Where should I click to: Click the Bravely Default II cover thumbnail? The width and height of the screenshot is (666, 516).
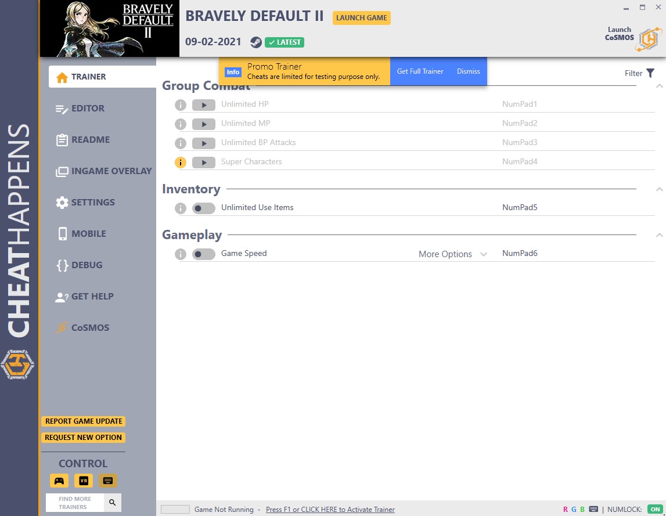110,28
